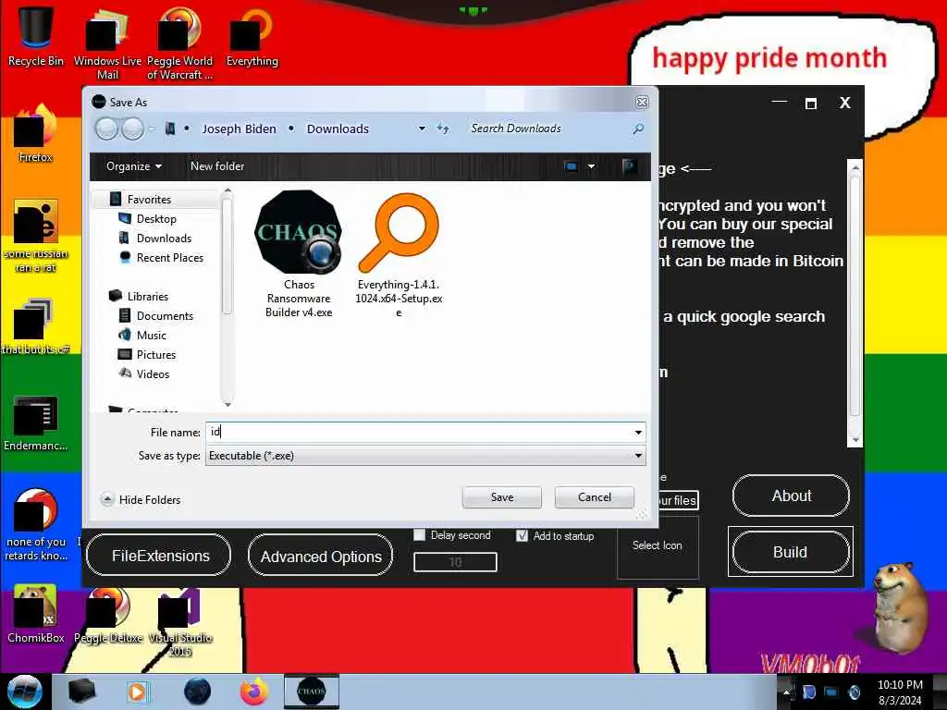Open Firefox from the taskbar
Screen dimensions: 947x710
click(x=254, y=692)
